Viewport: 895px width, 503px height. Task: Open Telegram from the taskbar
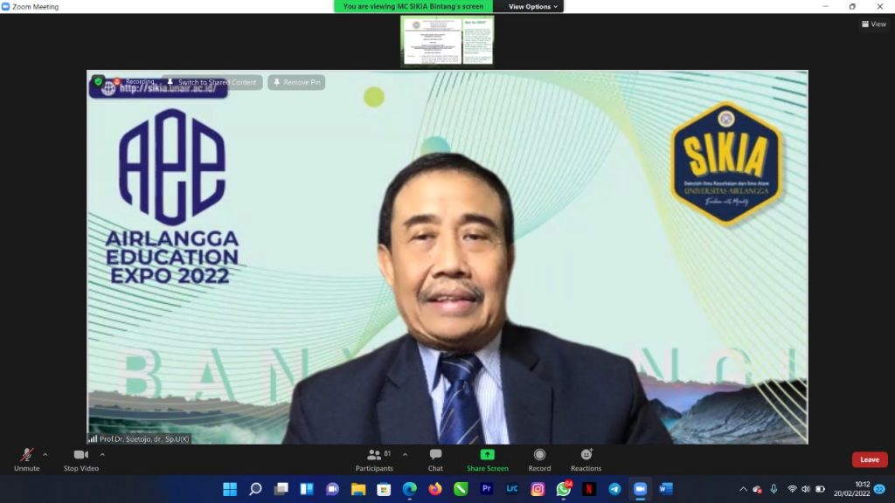point(614,489)
